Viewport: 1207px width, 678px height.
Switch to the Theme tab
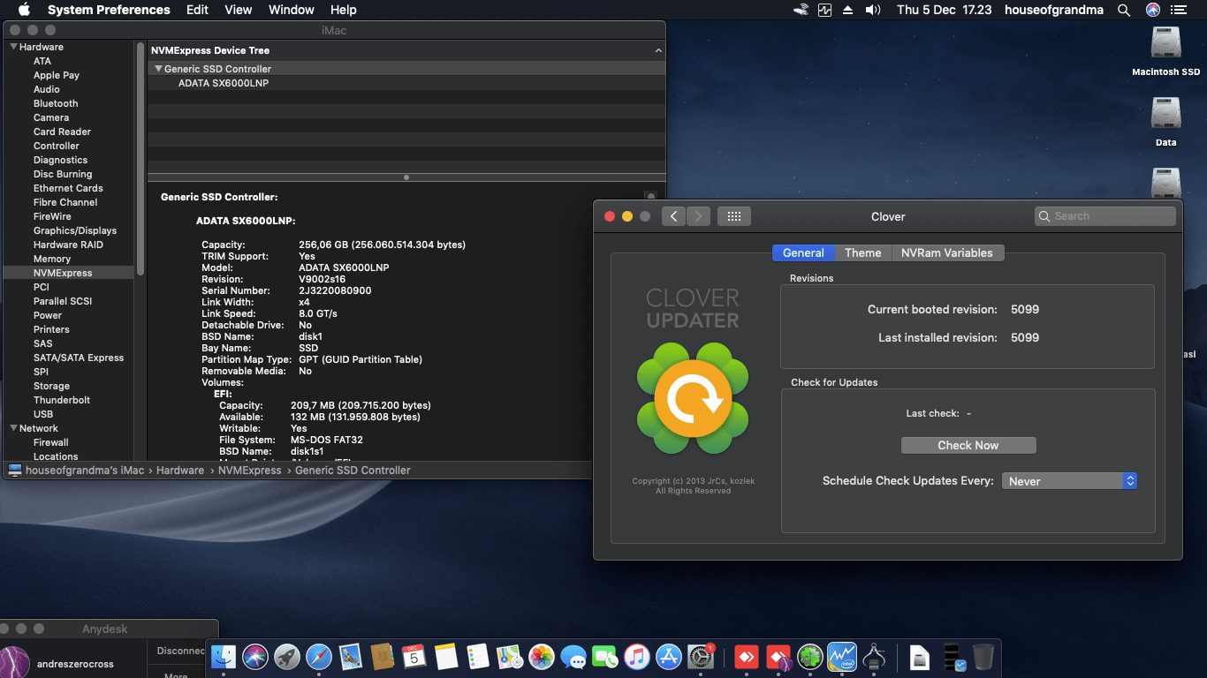pyautogui.click(x=862, y=252)
